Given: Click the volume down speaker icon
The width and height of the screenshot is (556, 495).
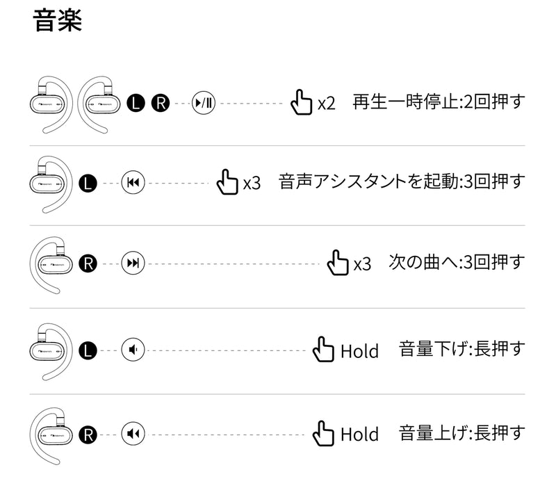Looking at the screenshot, I should [x=133, y=349].
